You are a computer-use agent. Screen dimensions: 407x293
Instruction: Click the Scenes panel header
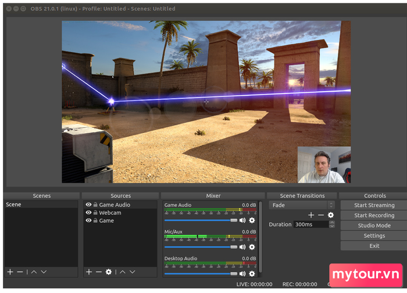pos(41,196)
